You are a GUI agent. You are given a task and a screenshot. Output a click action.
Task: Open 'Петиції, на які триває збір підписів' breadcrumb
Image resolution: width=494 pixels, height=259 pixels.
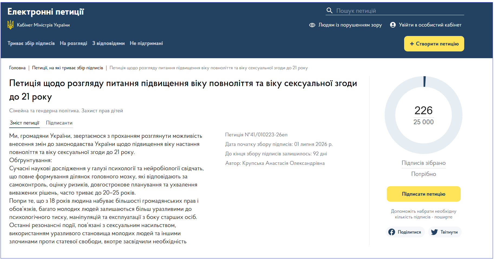coord(67,68)
